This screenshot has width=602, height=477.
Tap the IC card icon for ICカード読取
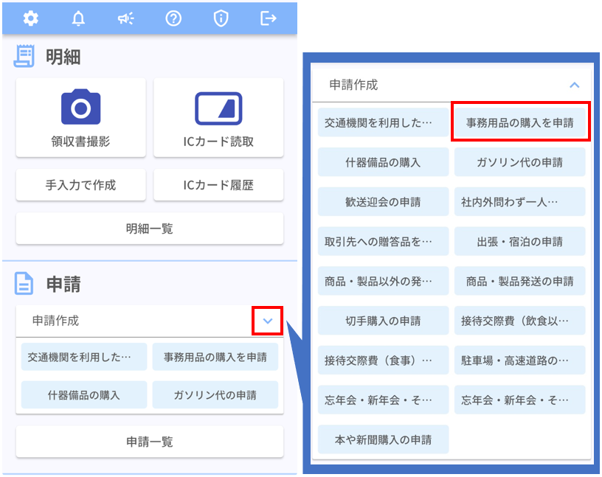point(218,108)
